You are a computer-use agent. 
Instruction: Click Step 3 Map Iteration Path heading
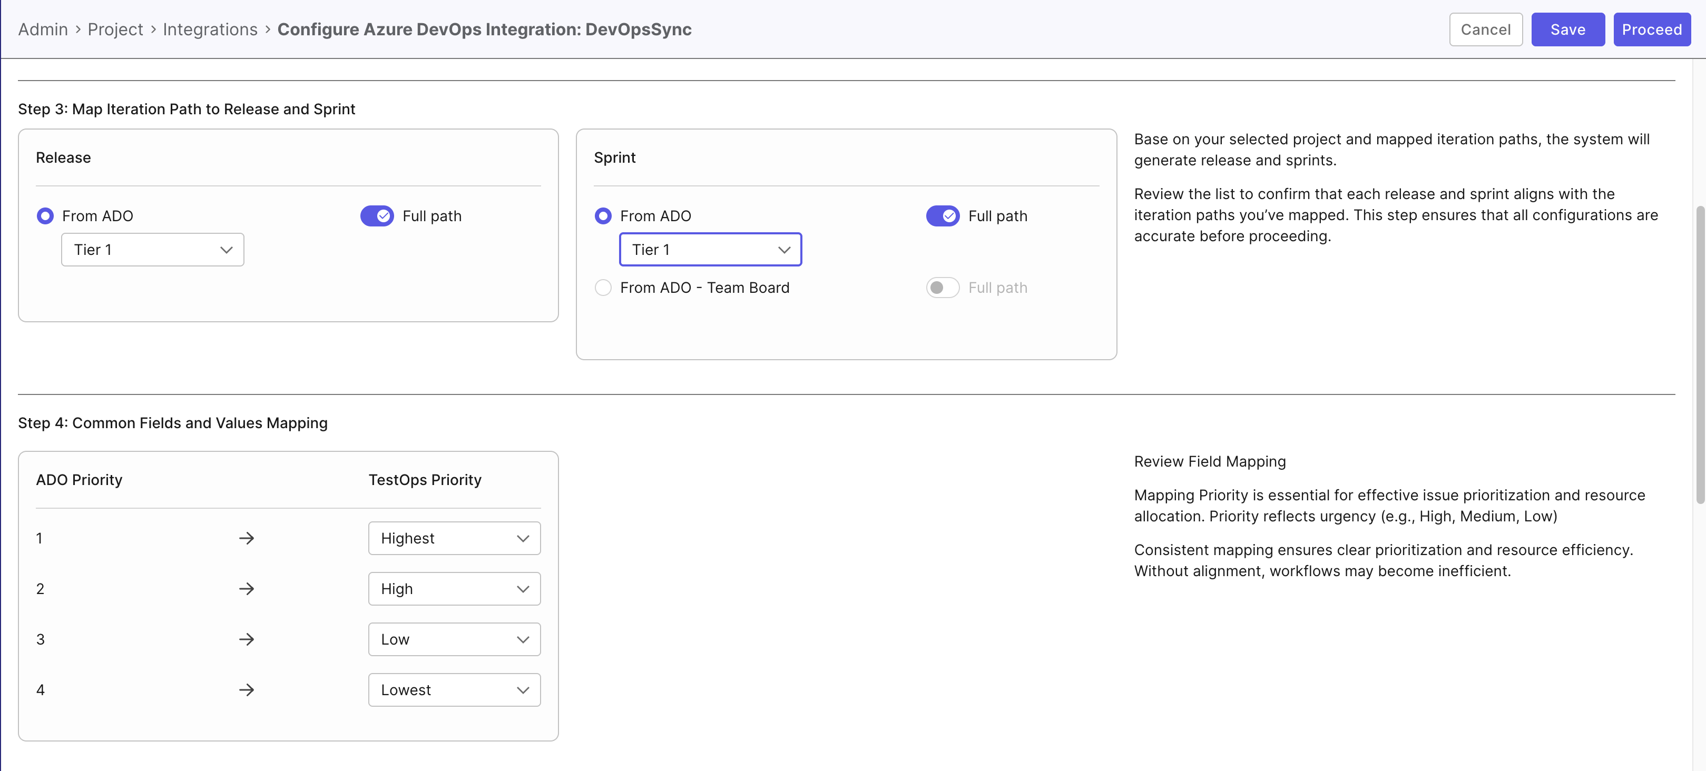coord(186,109)
